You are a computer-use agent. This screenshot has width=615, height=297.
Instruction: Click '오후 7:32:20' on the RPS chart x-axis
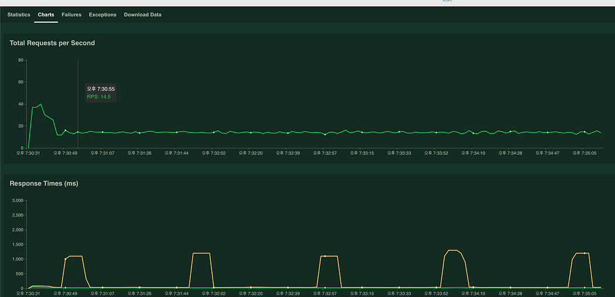tap(251, 153)
